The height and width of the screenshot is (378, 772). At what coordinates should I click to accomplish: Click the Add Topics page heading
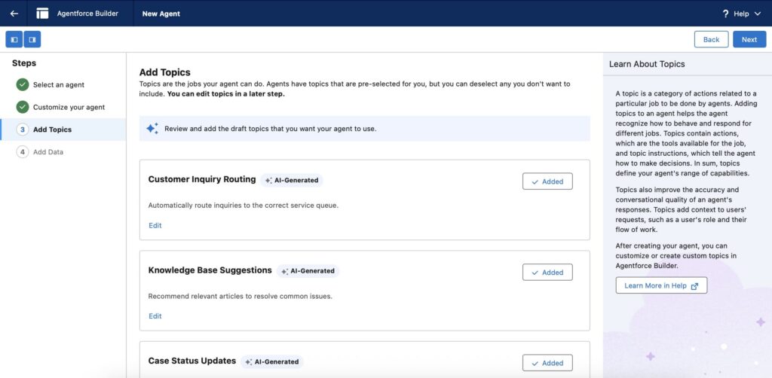165,73
